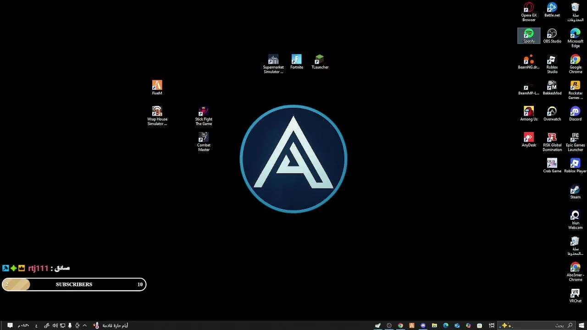Launch the Among Us shortcut
Viewport: 587px width, 330px height.
(529, 114)
